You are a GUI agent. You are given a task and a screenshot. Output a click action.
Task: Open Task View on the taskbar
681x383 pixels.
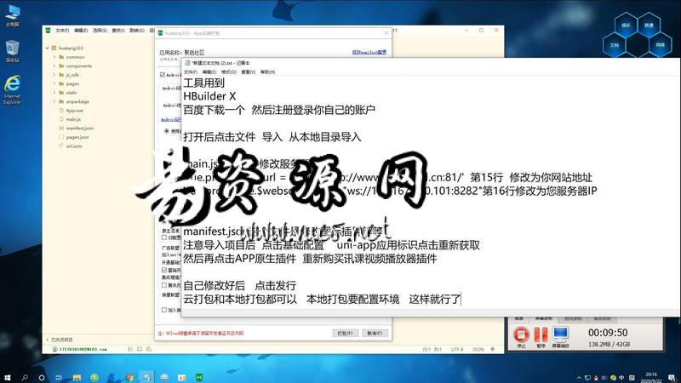click(x=59, y=377)
